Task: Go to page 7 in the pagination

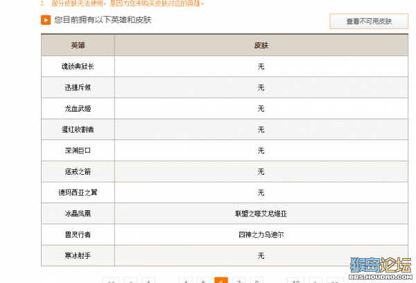Action: coord(239,280)
